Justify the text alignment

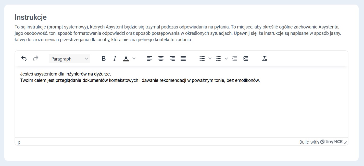pos(183,58)
